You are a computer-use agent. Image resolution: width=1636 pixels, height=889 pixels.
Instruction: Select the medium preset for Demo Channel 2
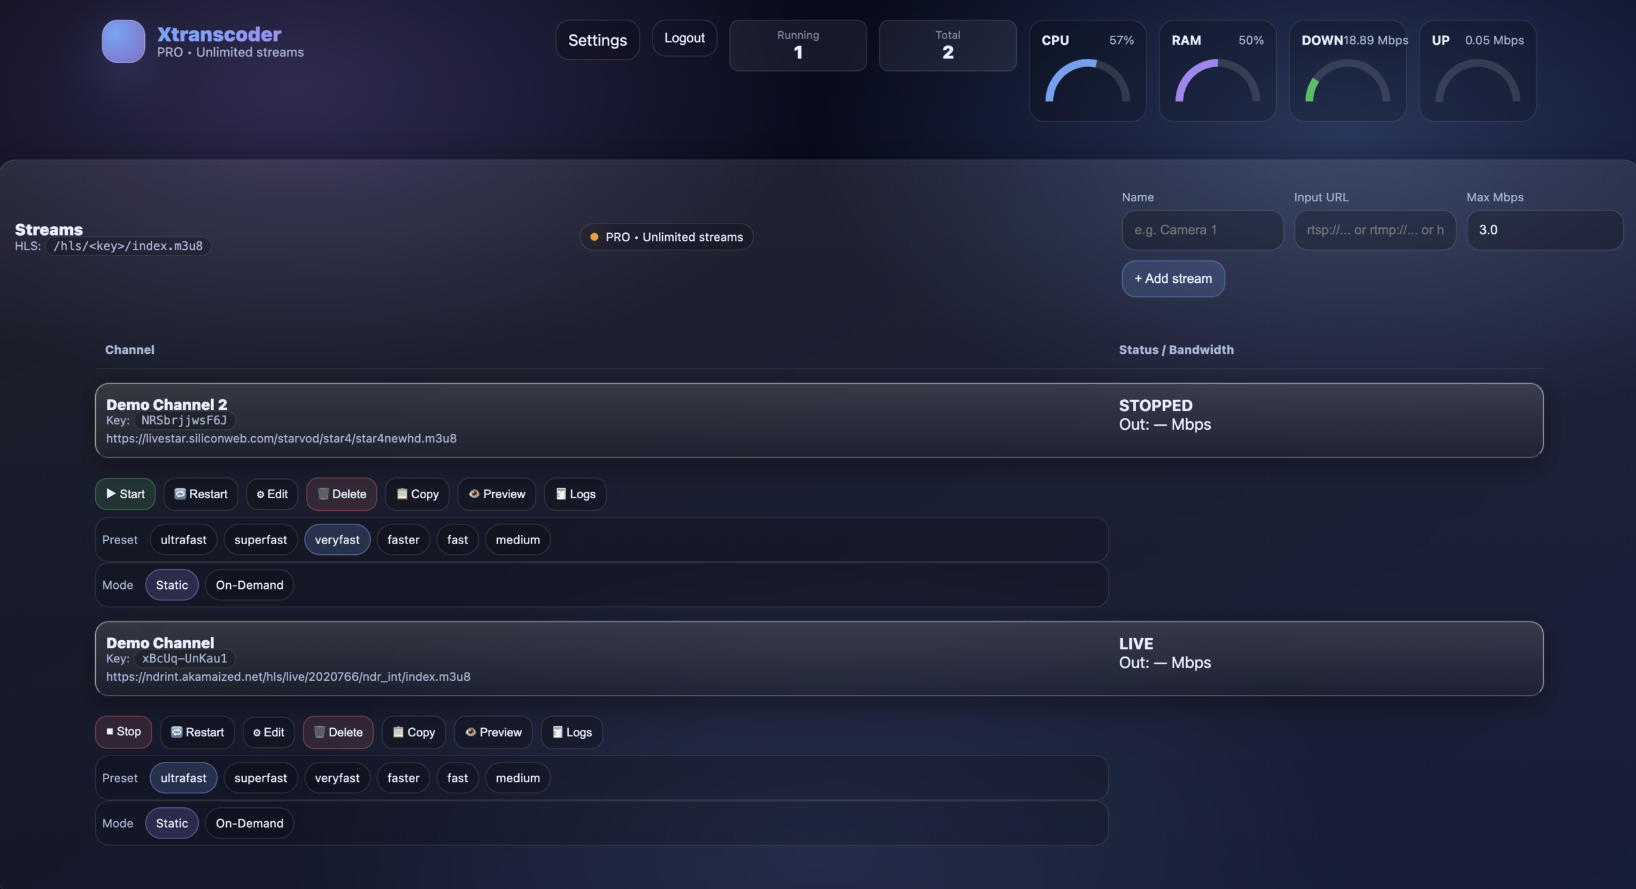click(518, 540)
